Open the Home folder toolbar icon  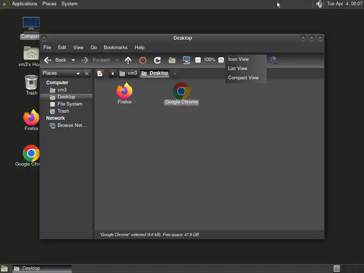coord(172,60)
